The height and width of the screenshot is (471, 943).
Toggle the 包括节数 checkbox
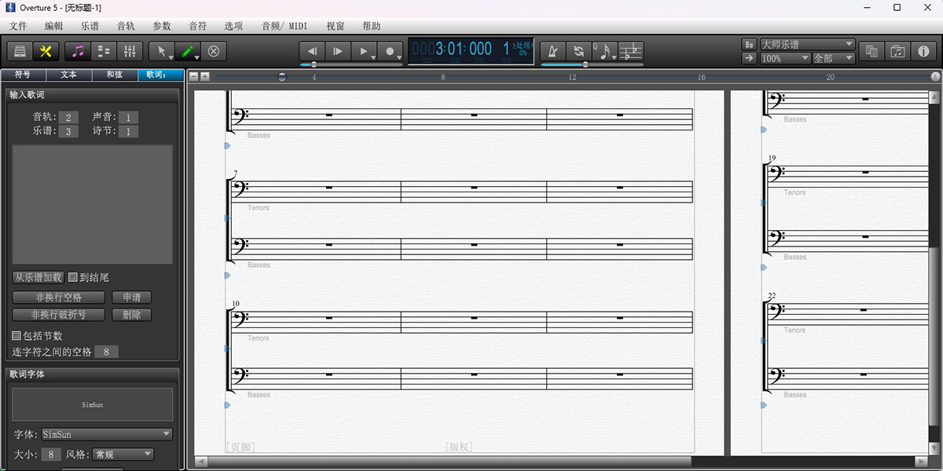15,335
